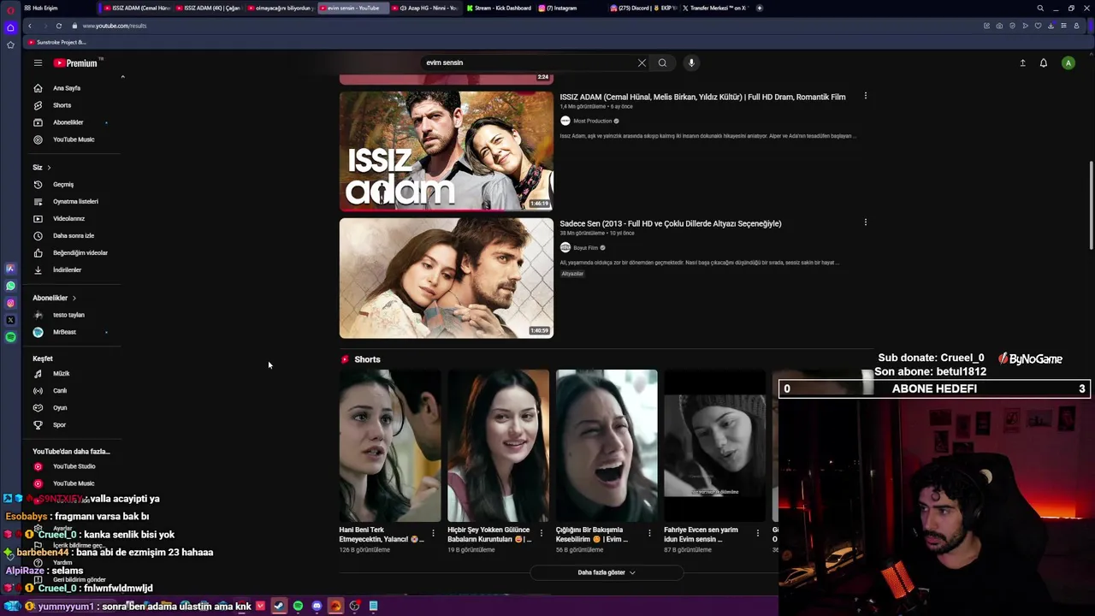Click Sunstroke Project bookmark
This screenshot has height=616, width=1095.
click(x=57, y=42)
